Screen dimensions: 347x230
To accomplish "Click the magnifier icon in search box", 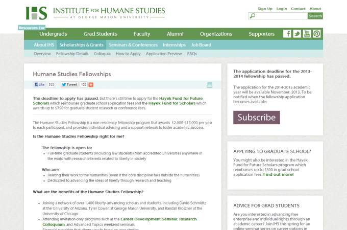I will 253,16.
